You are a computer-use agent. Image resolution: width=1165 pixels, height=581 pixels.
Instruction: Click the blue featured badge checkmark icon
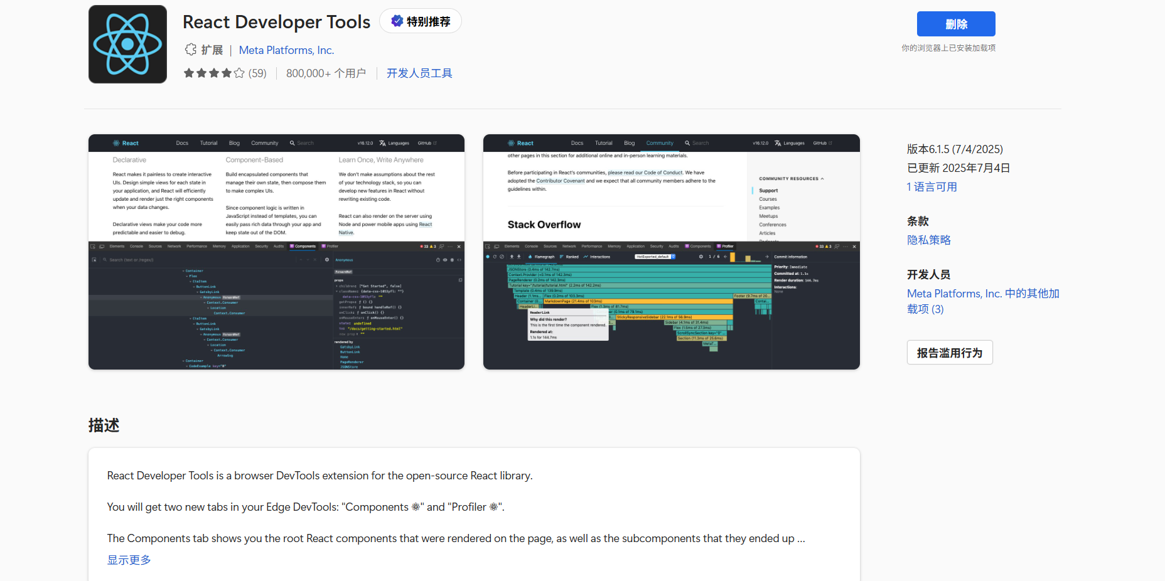(x=397, y=21)
